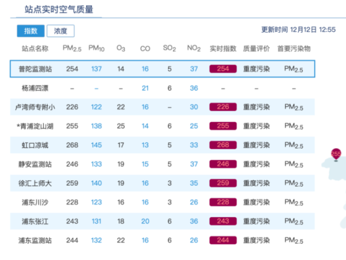This screenshot has width=346, height=260.
Task: Click the red 255 map marker pin
Action: [x=336, y=155]
